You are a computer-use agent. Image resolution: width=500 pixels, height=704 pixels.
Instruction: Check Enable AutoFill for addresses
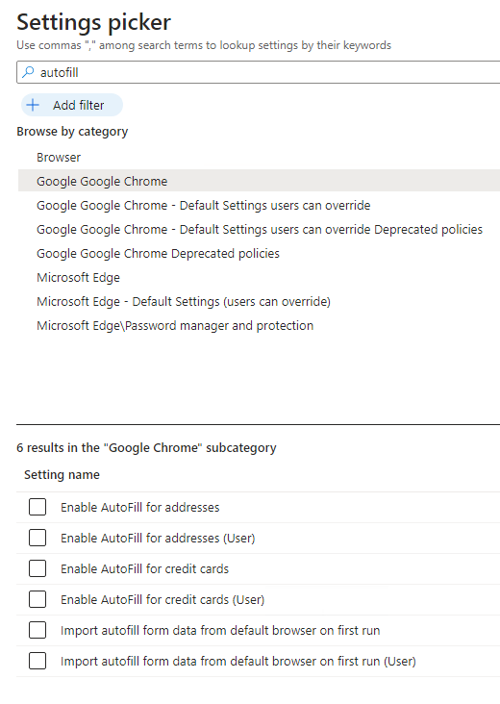[37, 507]
